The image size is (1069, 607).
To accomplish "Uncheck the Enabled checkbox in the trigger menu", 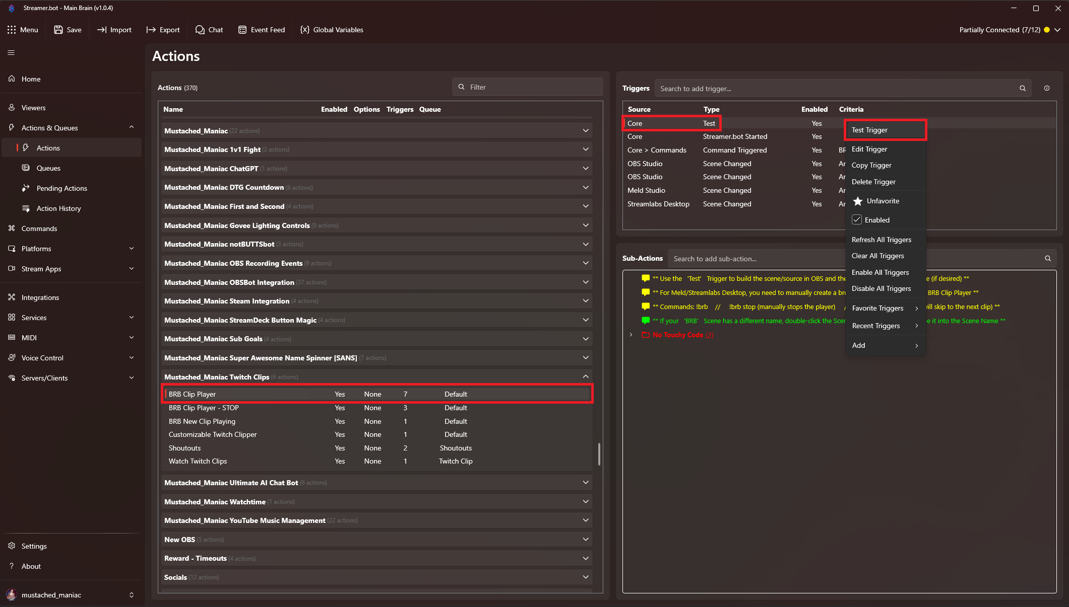I will 858,219.
